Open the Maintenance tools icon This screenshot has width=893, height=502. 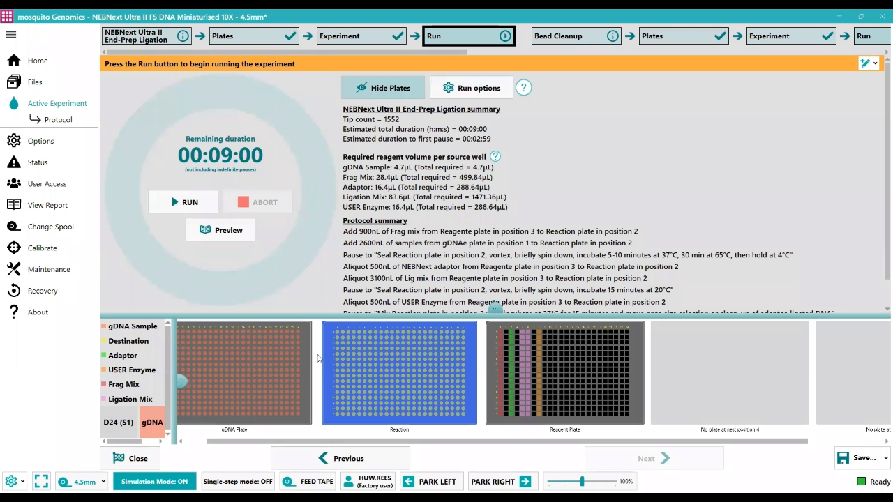pyautogui.click(x=14, y=269)
